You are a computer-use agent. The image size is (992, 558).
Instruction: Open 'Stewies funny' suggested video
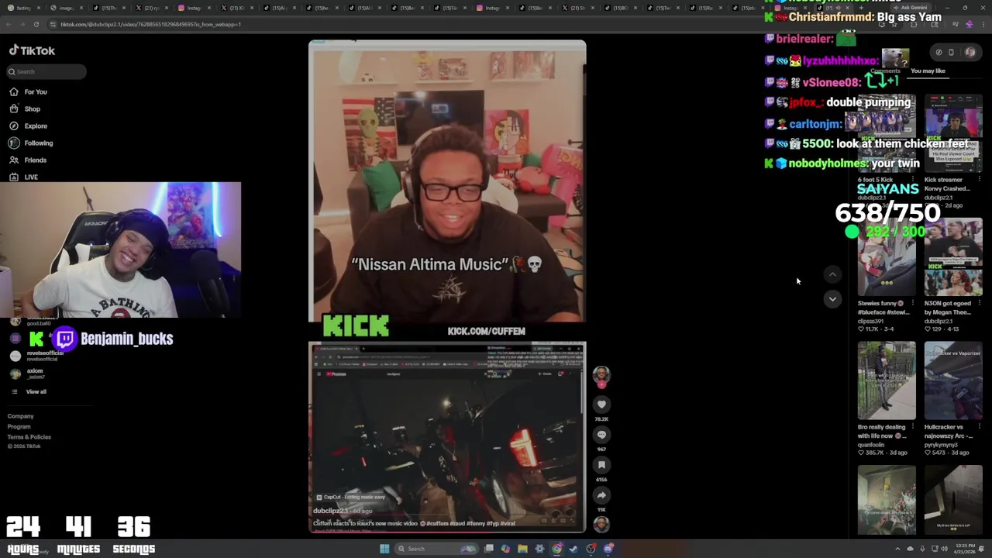coord(887,257)
